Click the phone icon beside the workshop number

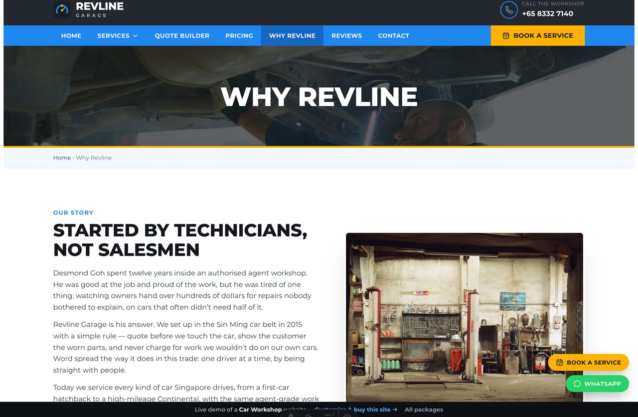tap(508, 10)
